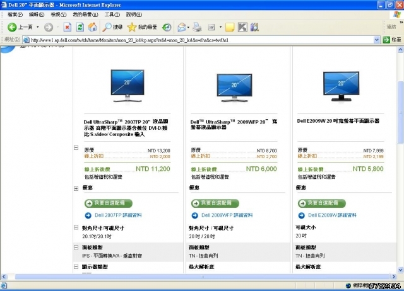Click the Dell UltraSharp 2007FP product title
Image resolution: width=404 pixels, height=291 pixels.
pos(126,128)
